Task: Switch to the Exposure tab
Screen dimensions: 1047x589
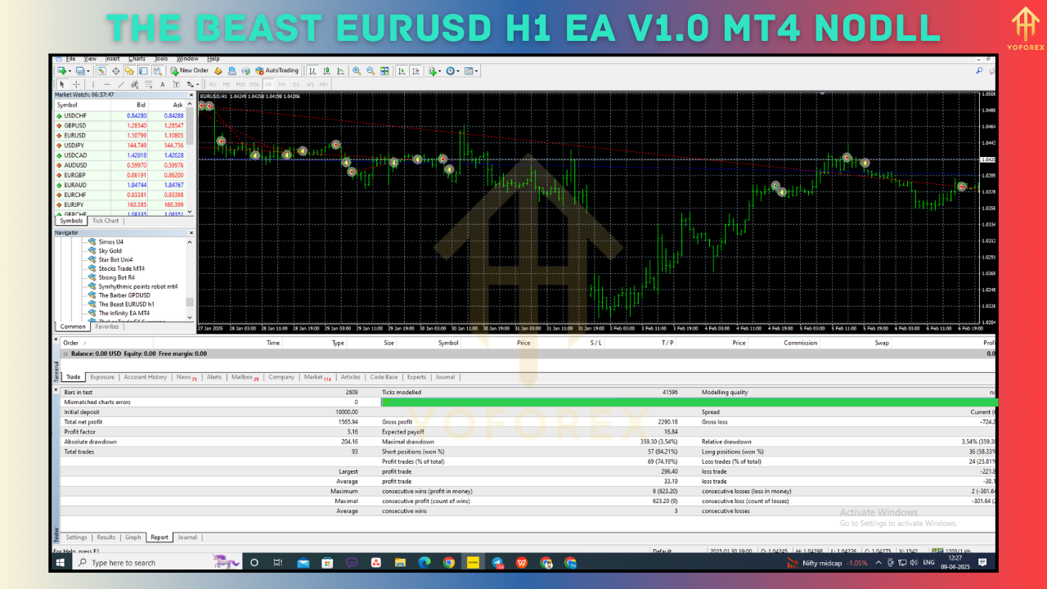Action: 101,377
